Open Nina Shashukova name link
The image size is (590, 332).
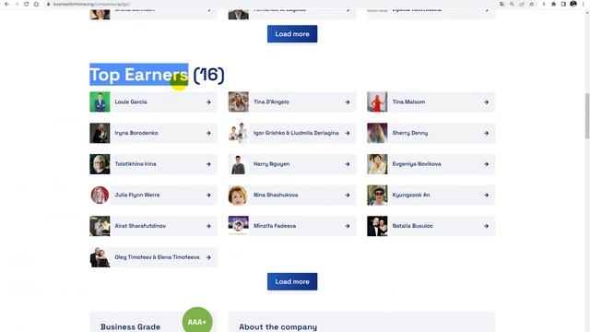(x=276, y=195)
